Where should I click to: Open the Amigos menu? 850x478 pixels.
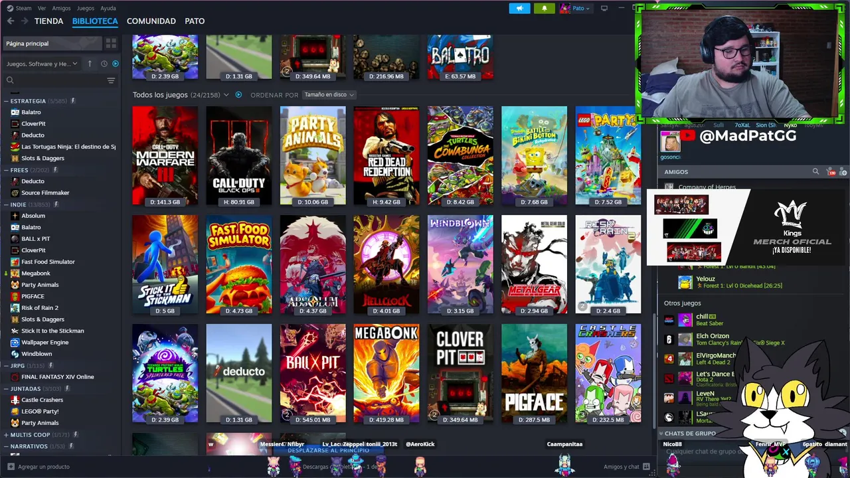point(61,8)
